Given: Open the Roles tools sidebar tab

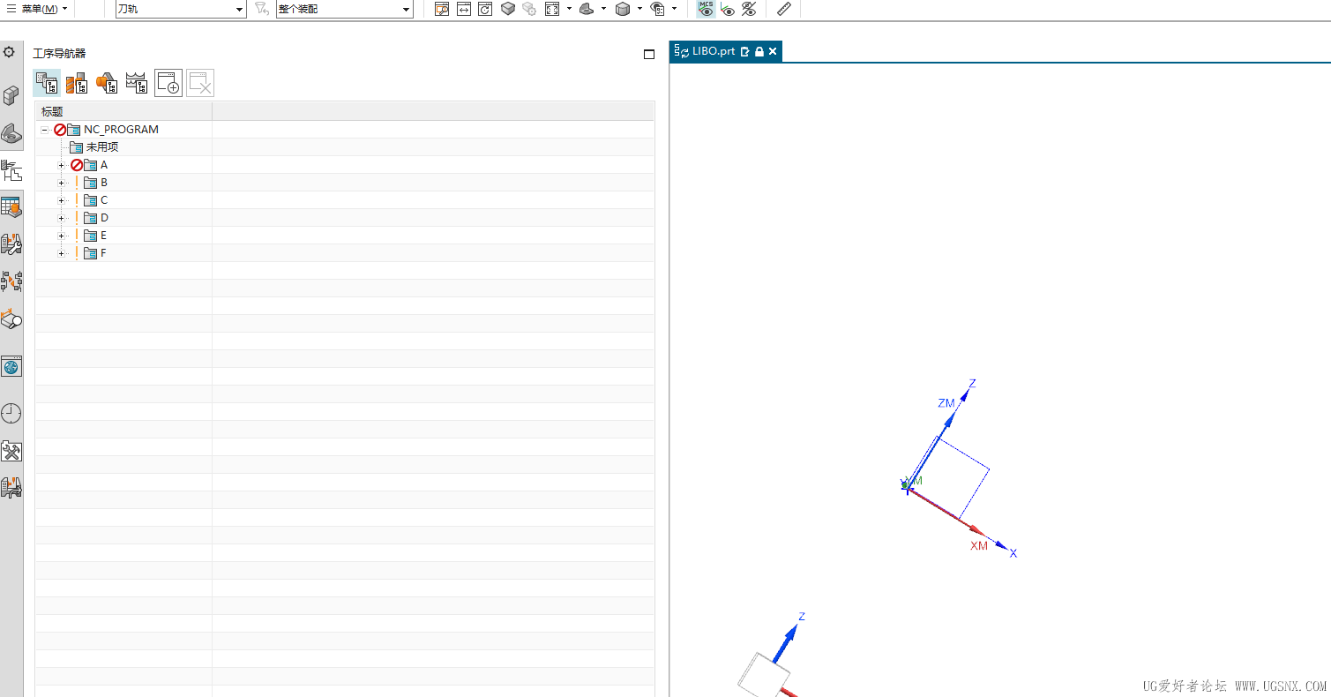Looking at the screenshot, I should (x=11, y=451).
